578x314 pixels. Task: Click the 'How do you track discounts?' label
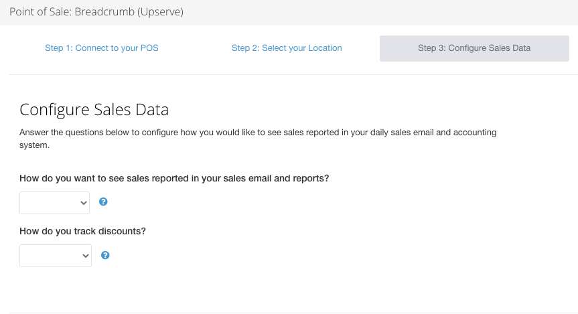coord(82,231)
